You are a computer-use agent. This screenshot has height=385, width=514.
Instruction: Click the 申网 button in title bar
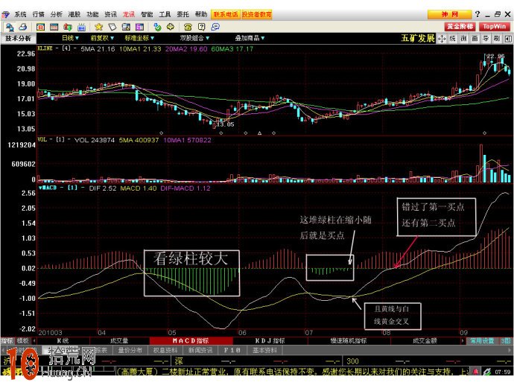[449, 14]
